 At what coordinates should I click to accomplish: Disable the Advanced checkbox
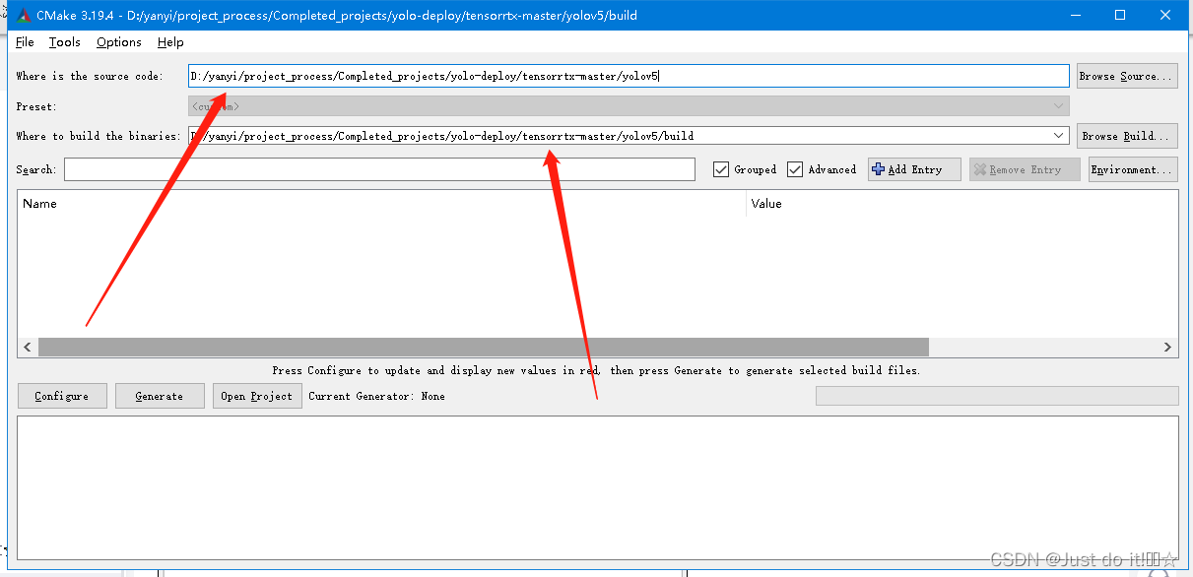pos(795,169)
